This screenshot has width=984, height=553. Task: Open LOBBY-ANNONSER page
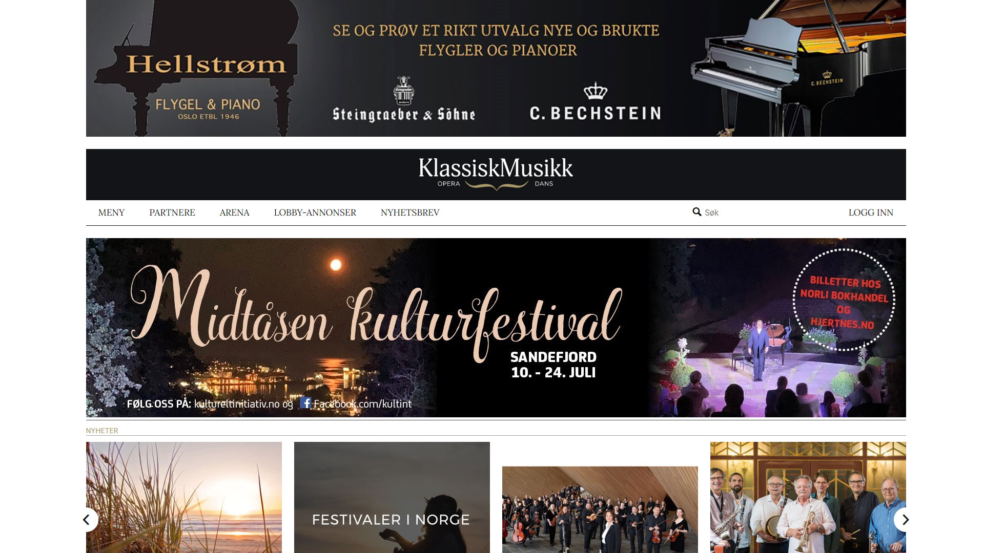(315, 212)
